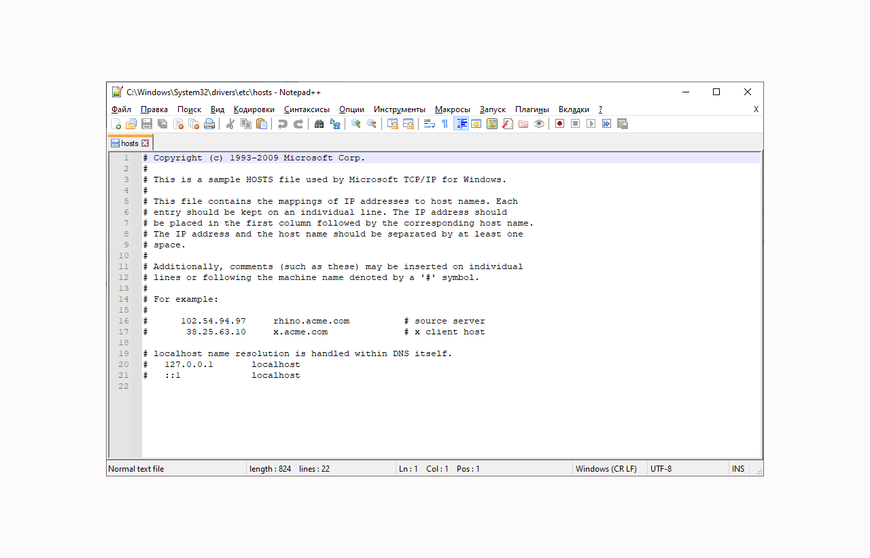Click the Synchronize vertical scrolling icon

pos(393,124)
